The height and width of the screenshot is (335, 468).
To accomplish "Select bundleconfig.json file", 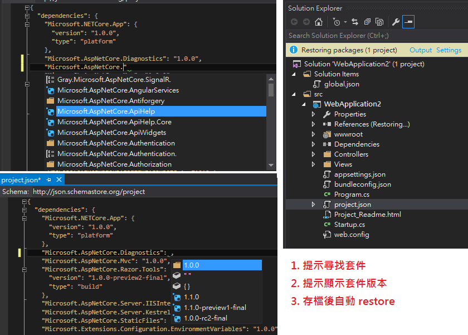I will point(362,185).
